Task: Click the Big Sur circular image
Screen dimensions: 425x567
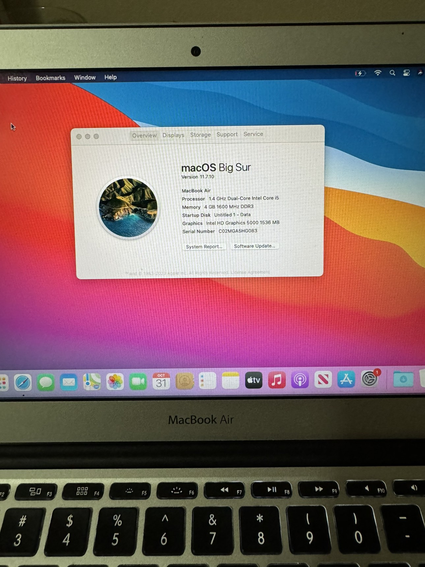Action: (x=128, y=208)
